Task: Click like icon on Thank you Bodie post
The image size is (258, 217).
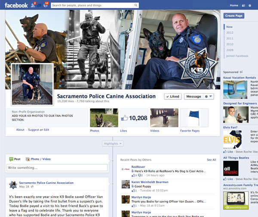Action: [133, 206]
